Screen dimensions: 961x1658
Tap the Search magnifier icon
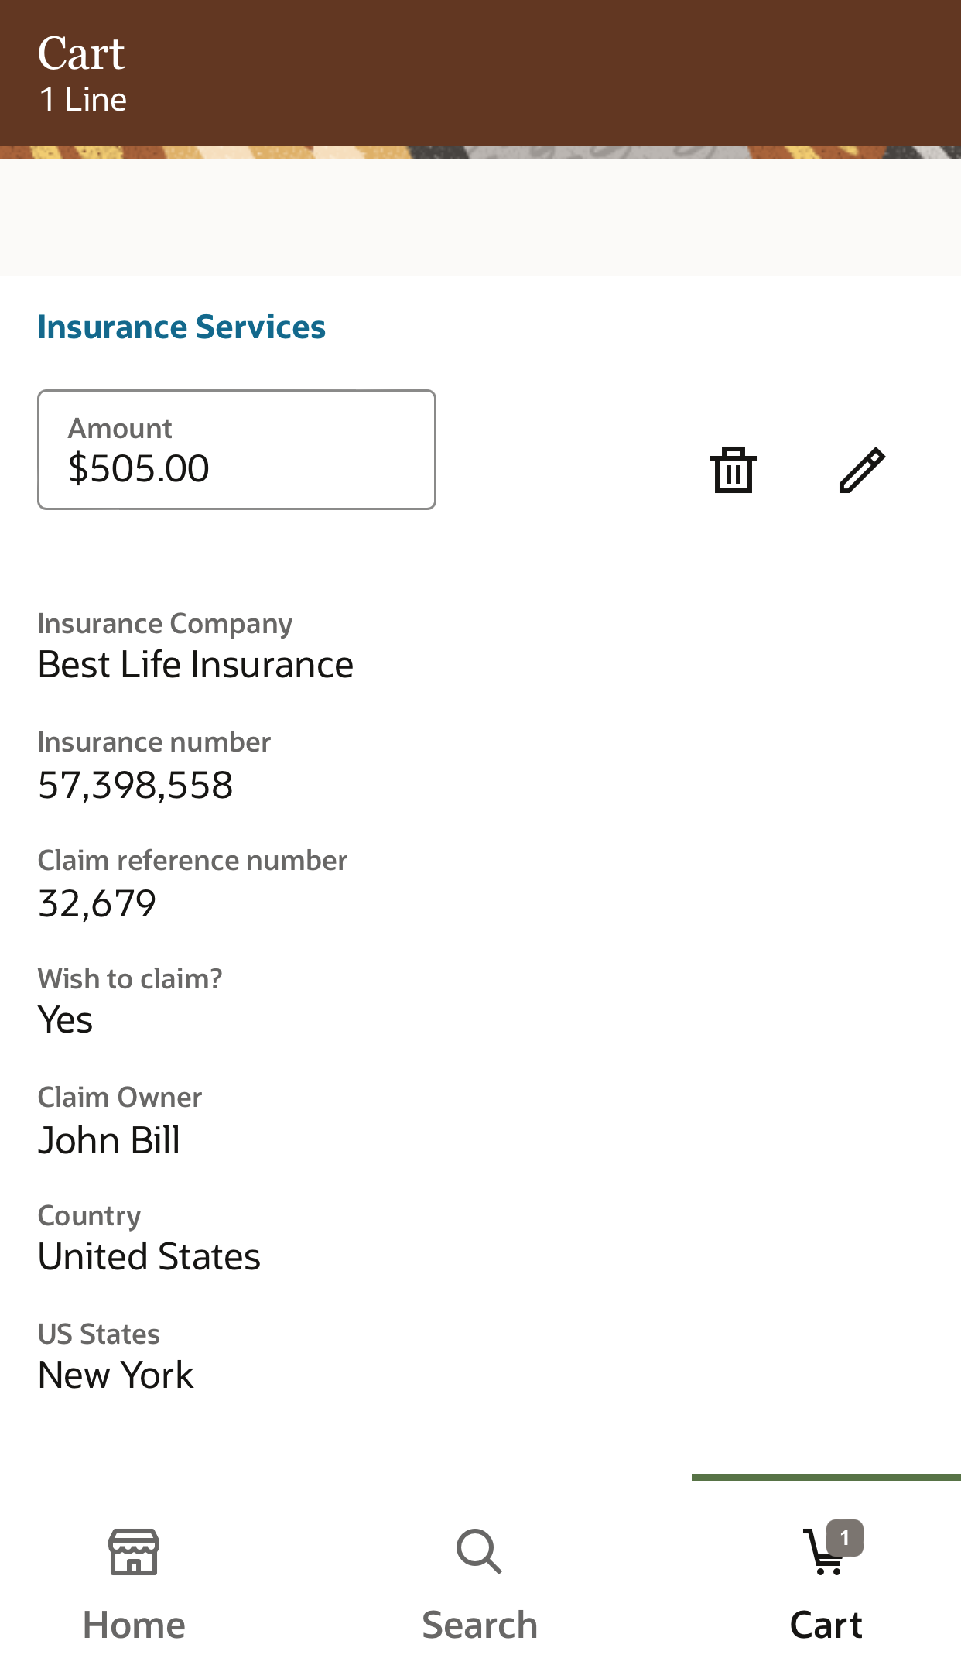tap(479, 1551)
